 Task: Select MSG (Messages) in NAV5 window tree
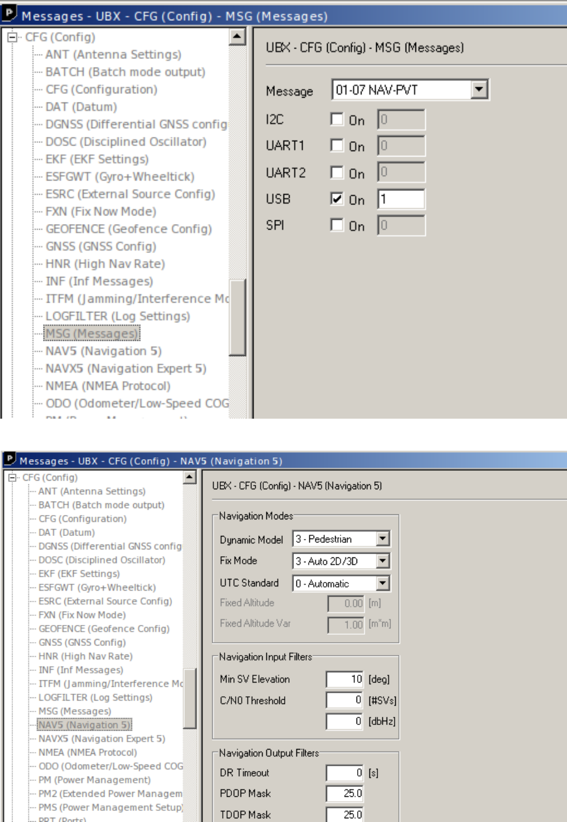pos(75,711)
